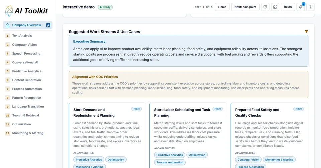Click the Next: pain point button

coord(245,7)
